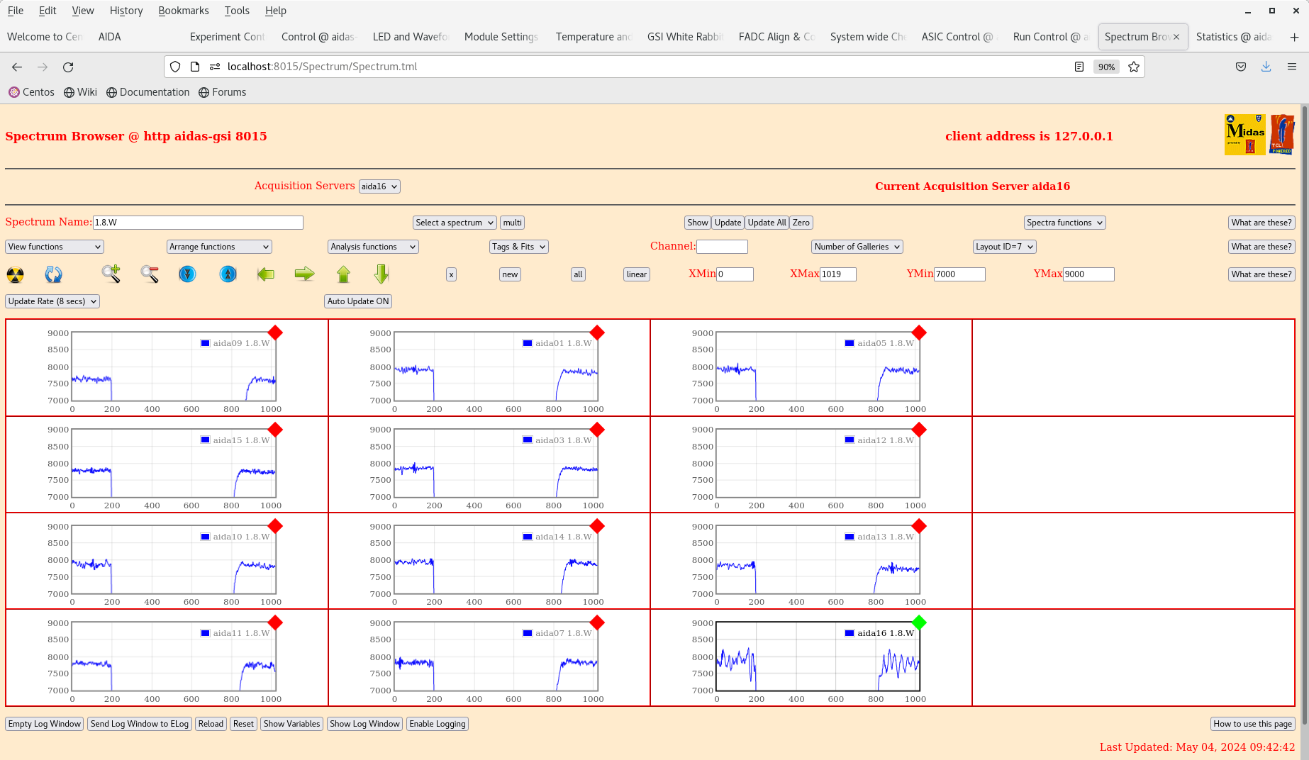Click the multi button

513,223
